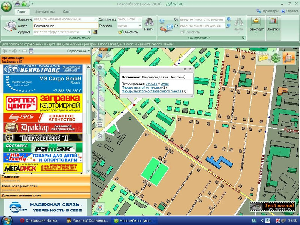Click the Адрес field containing Панфиловцев
This screenshot has height=225, width=300.
tap(65, 25)
